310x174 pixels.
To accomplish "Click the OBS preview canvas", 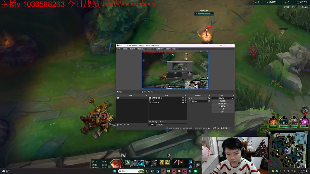I will pyautogui.click(x=175, y=70).
